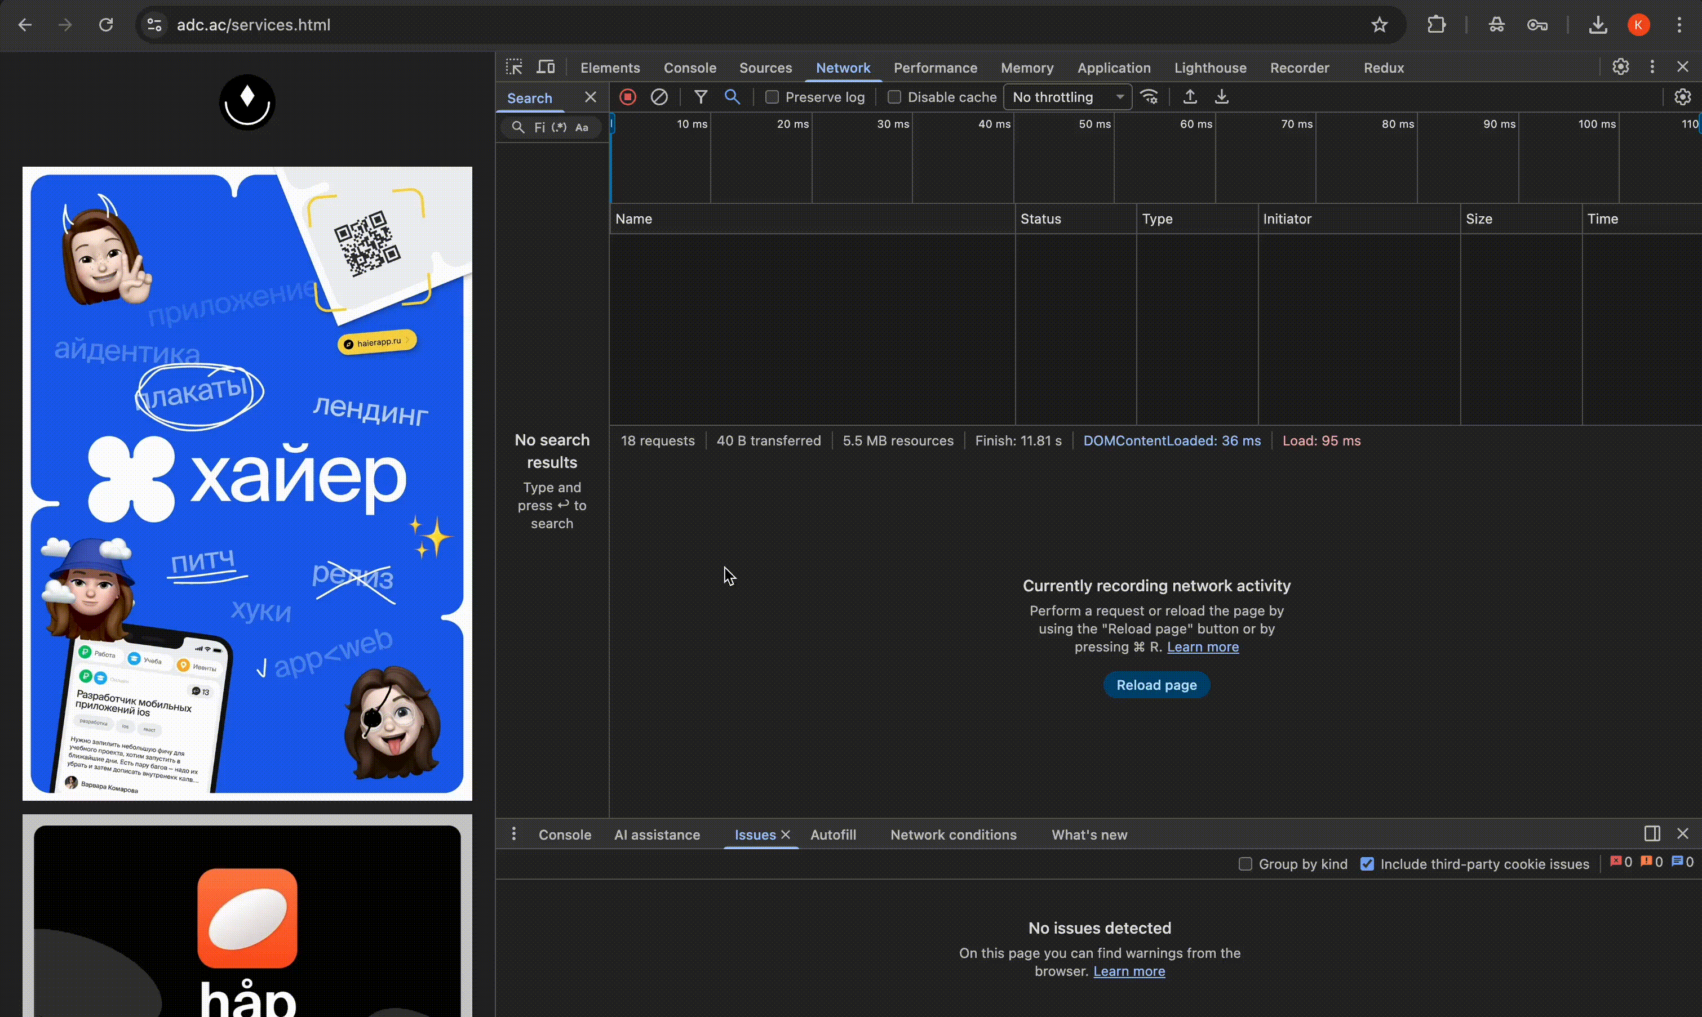Open the profile avatar labeled K

pos(1639,25)
